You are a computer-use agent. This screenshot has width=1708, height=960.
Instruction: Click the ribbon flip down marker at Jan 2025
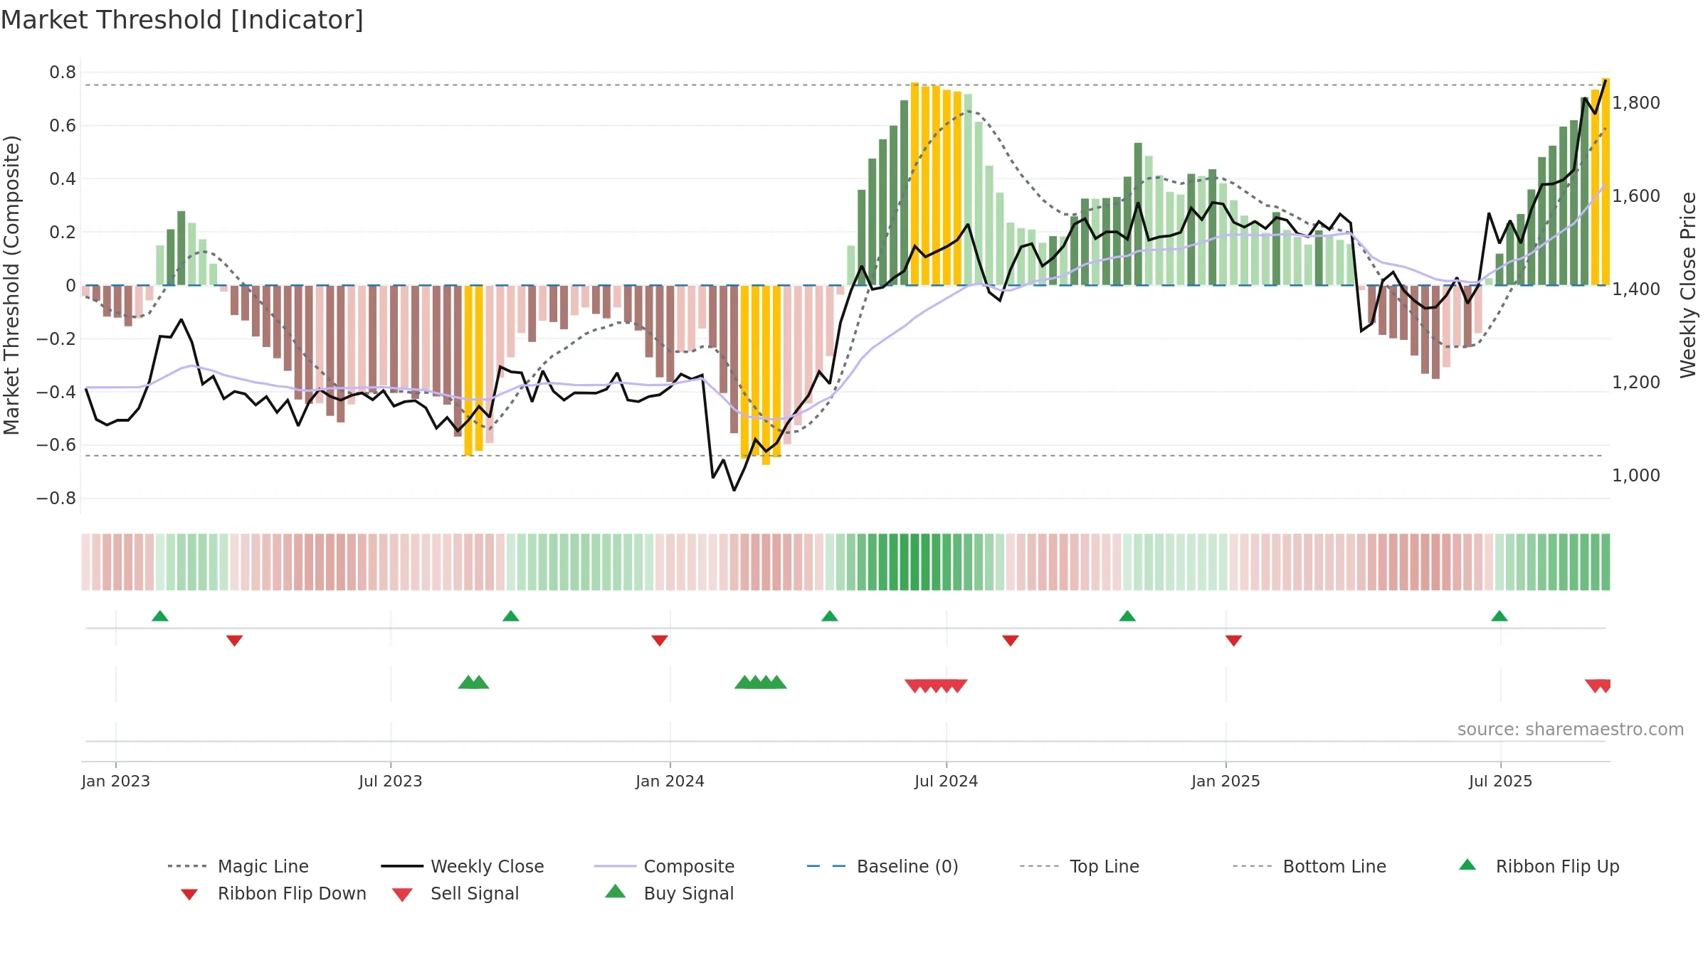point(1234,641)
